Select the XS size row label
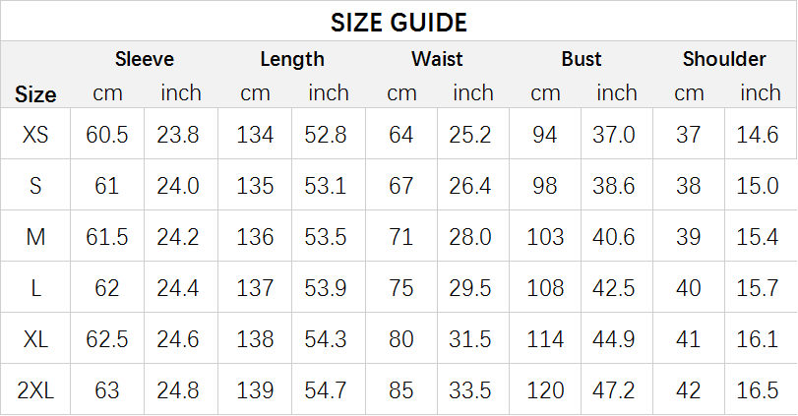 pos(35,135)
